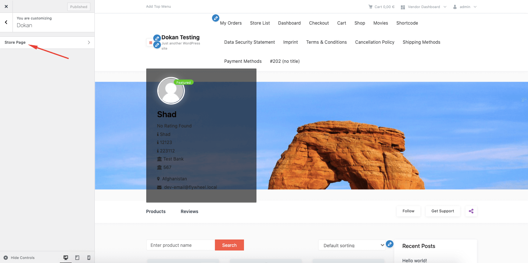Click the purple share icon

point(471,211)
